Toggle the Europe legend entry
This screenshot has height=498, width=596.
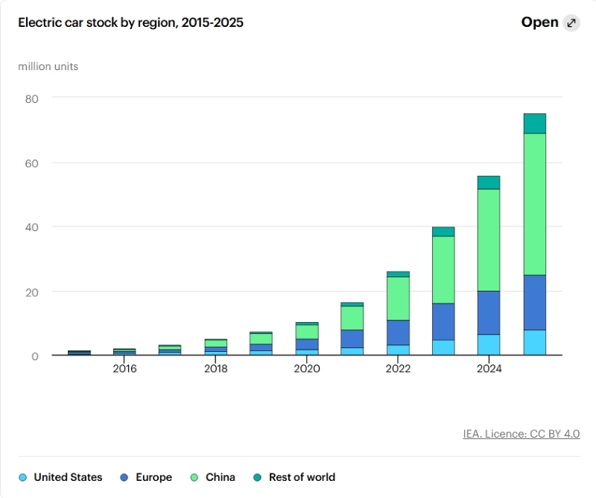click(x=146, y=477)
